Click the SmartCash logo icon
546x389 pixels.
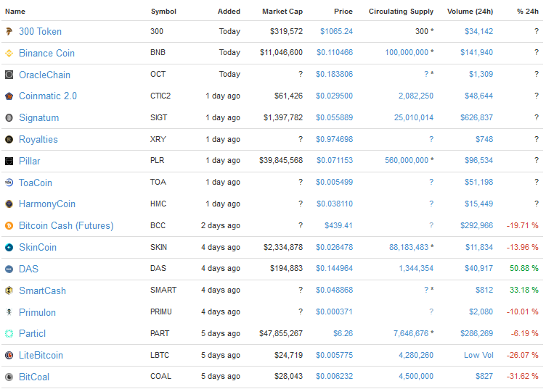pos(9,290)
